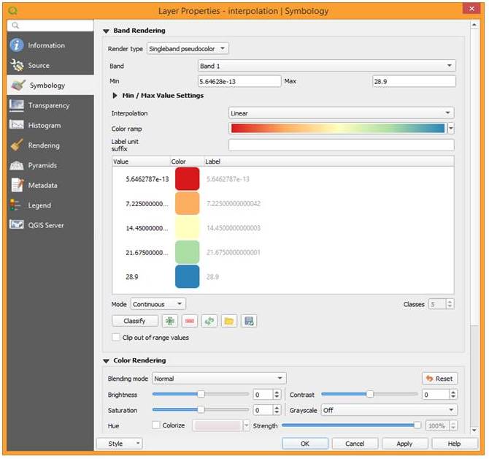Click the sidebar search field
The height and width of the screenshot is (459, 489).
[x=50, y=26]
